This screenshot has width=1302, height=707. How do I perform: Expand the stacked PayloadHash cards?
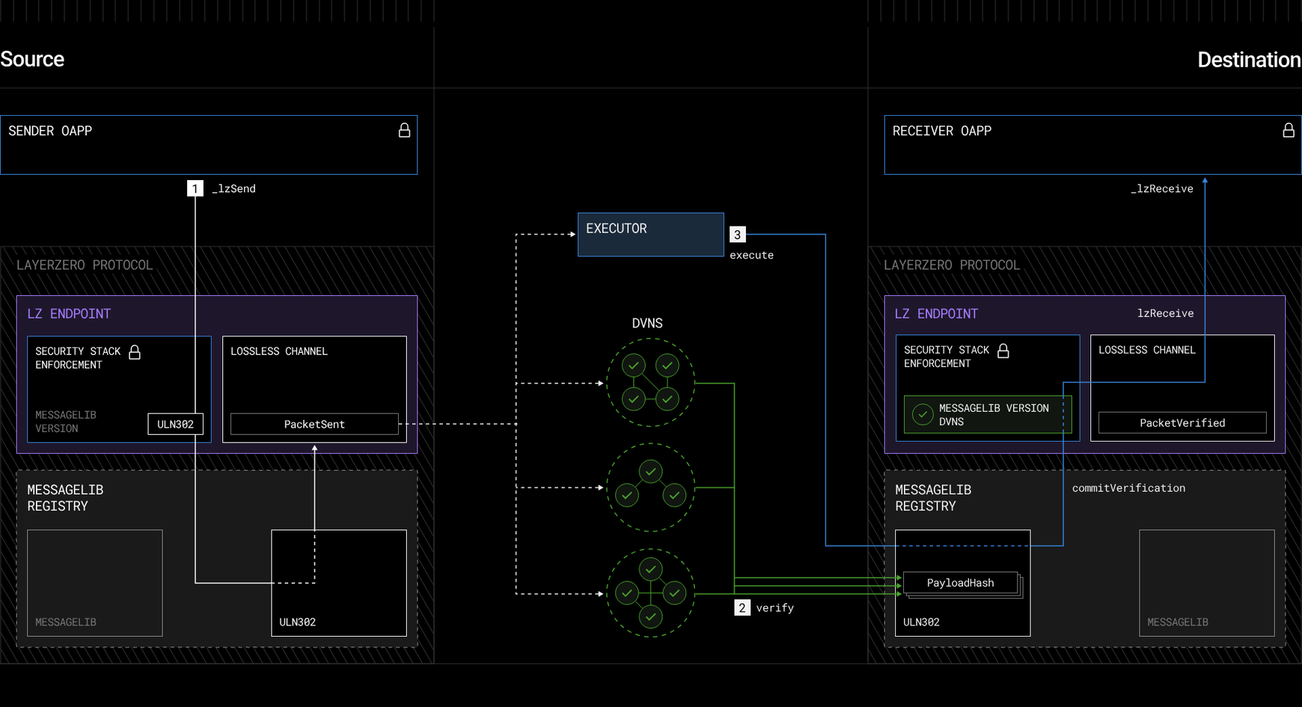coord(960,582)
